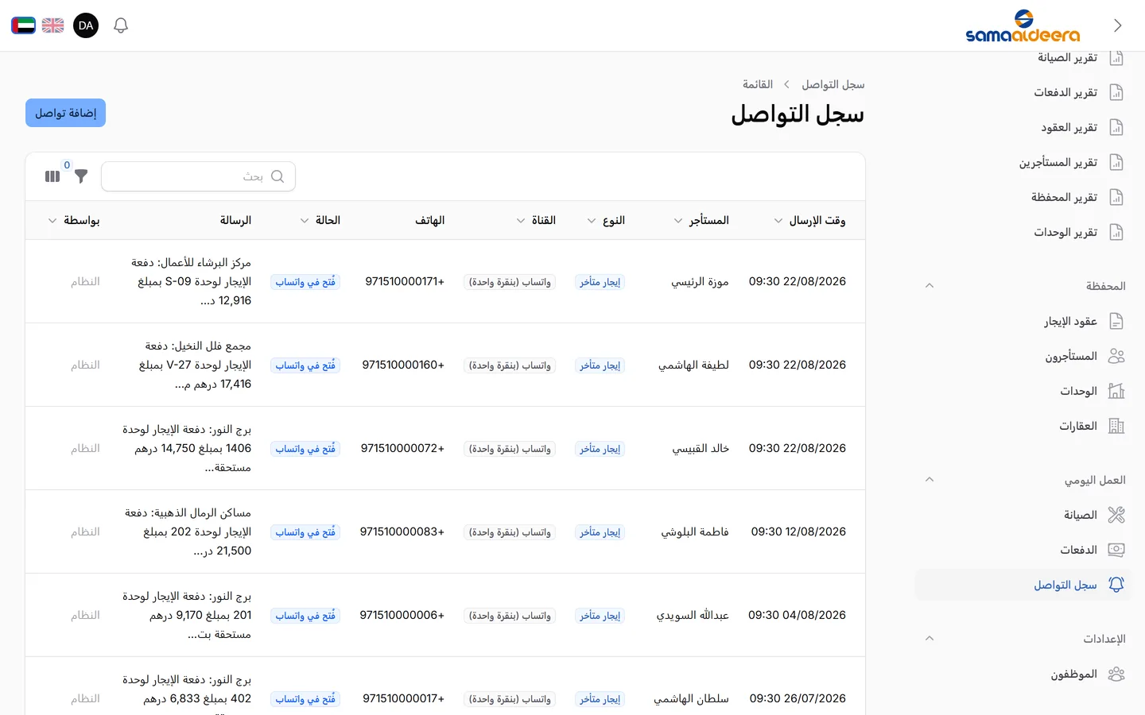Image resolution: width=1145 pixels, height=715 pixels.
Task: Switch language via UK flag icon
Action: pyautogui.click(x=53, y=25)
